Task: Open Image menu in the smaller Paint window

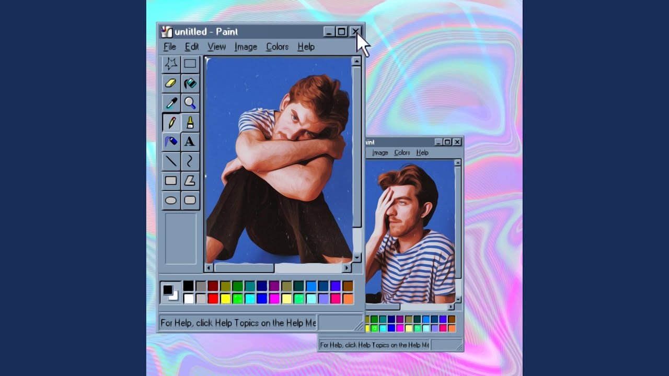Action: pyautogui.click(x=380, y=152)
